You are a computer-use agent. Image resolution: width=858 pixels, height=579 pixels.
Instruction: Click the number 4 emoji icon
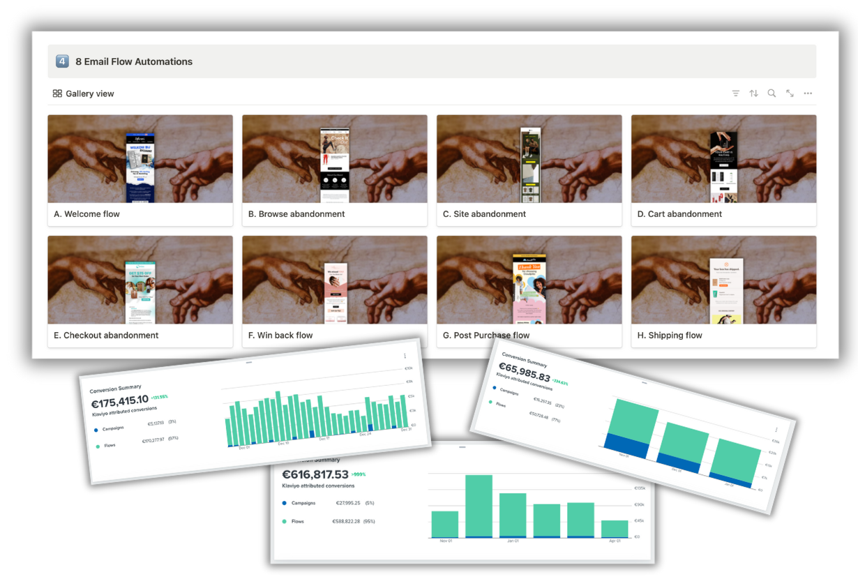(x=62, y=61)
